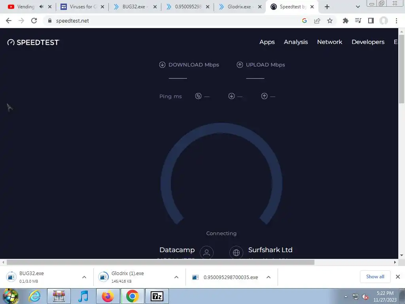
Task: Expand the BUG32.exe download options arrow
Action: click(x=84, y=277)
